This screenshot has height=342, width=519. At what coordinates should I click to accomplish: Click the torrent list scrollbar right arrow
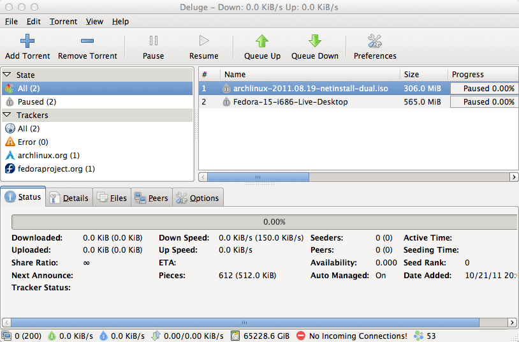click(x=514, y=177)
